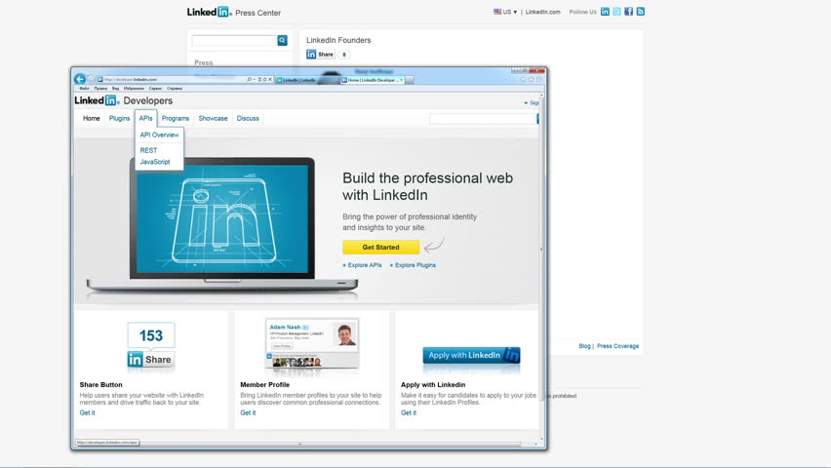Viewport: 831px width, 468px height.
Task: Click the Facebook Follow Us icon
Action: (628, 11)
